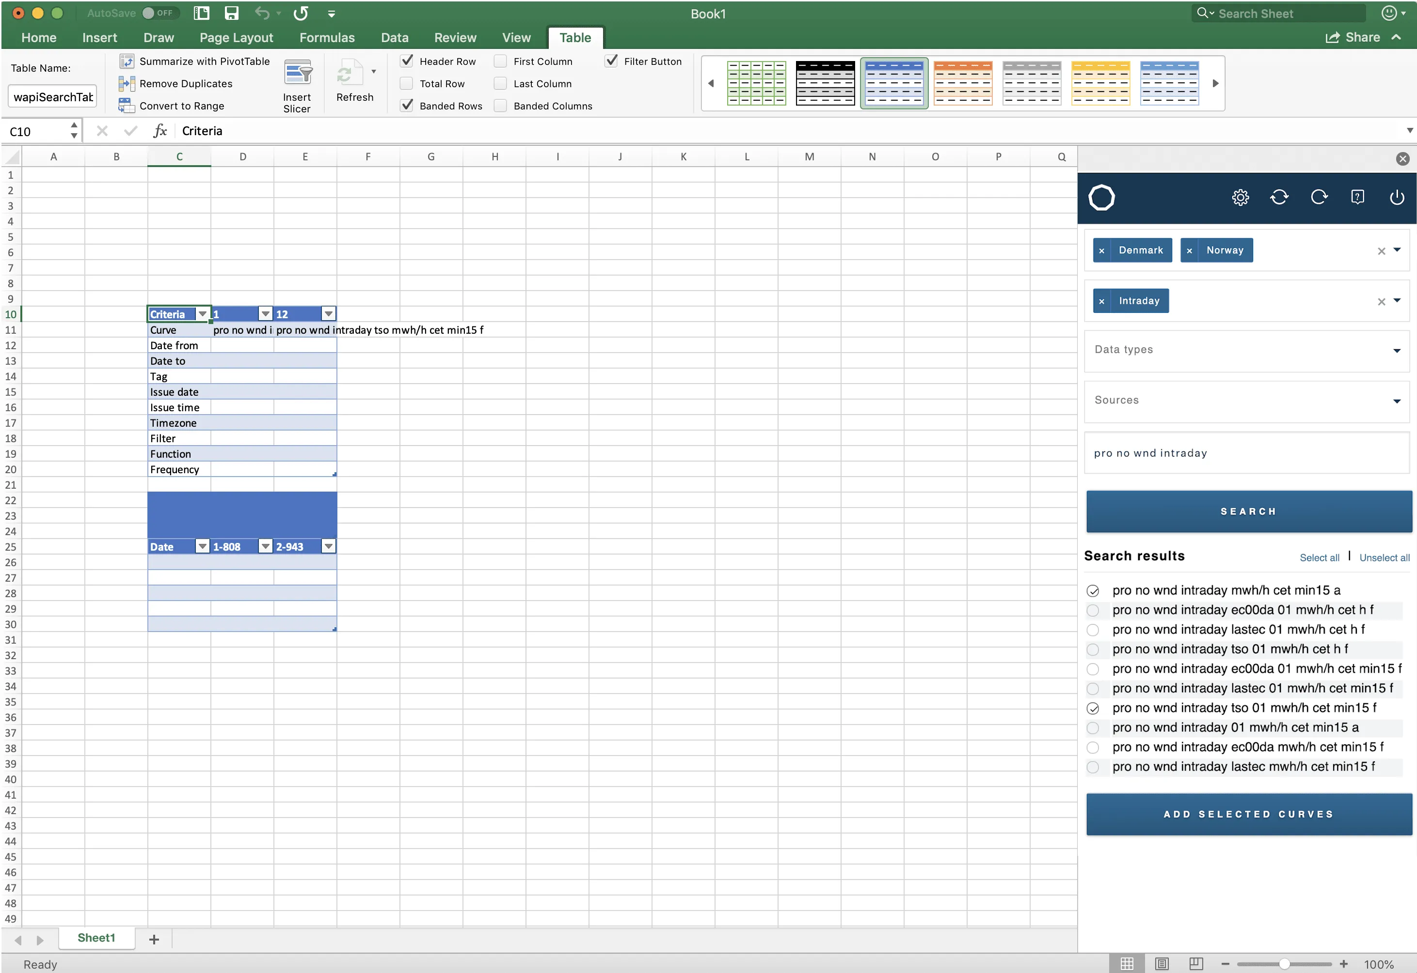Click Convert to Range
The width and height of the screenshot is (1417, 973).
click(172, 106)
